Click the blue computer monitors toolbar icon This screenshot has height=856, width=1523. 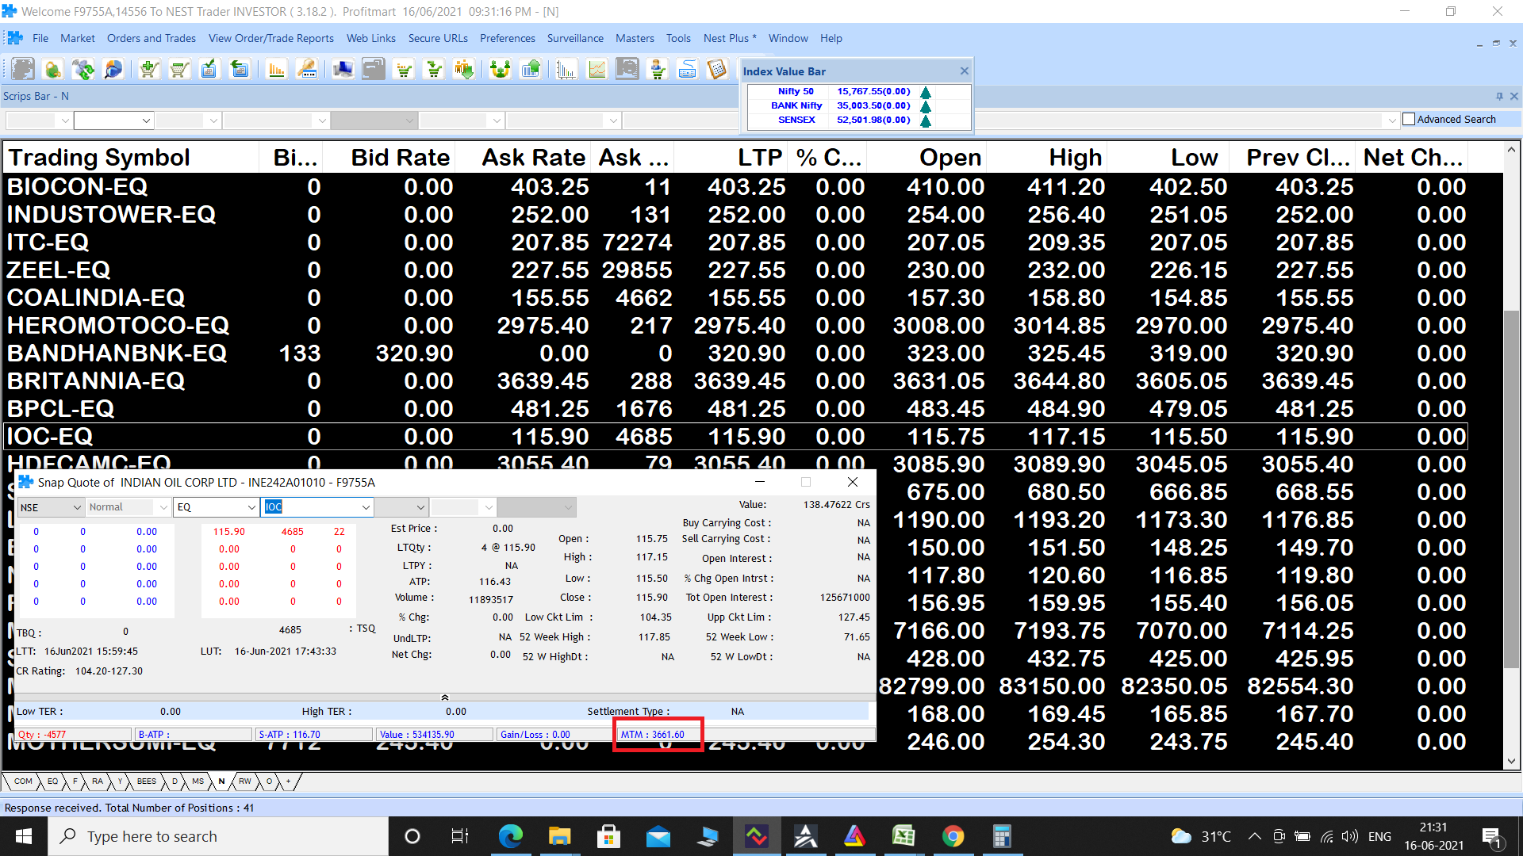[343, 70]
